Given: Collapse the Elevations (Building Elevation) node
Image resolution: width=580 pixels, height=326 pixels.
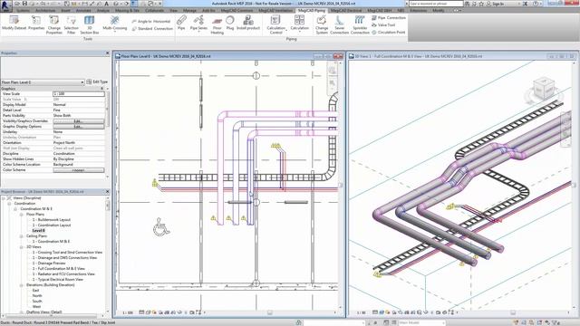Looking at the screenshot, I should point(22,285).
